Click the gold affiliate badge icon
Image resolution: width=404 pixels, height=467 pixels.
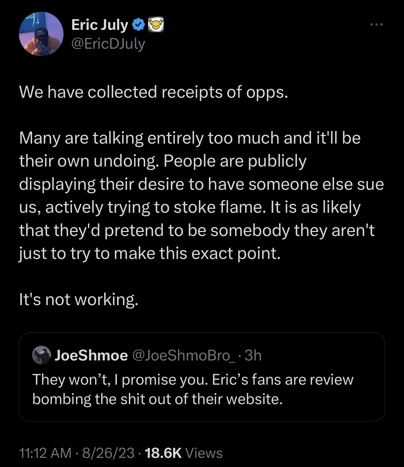(x=156, y=25)
